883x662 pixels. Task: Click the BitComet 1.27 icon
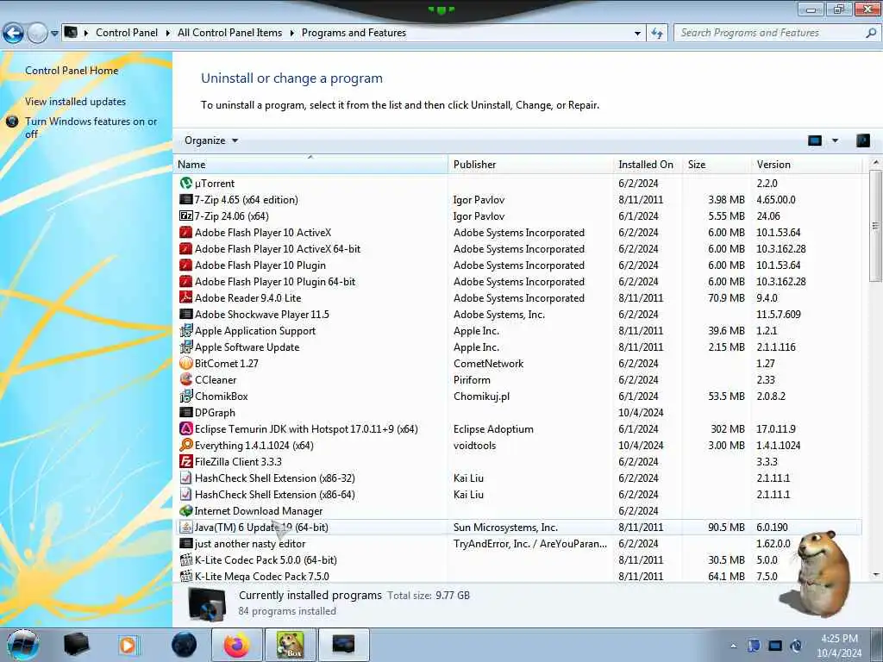tap(186, 363)
